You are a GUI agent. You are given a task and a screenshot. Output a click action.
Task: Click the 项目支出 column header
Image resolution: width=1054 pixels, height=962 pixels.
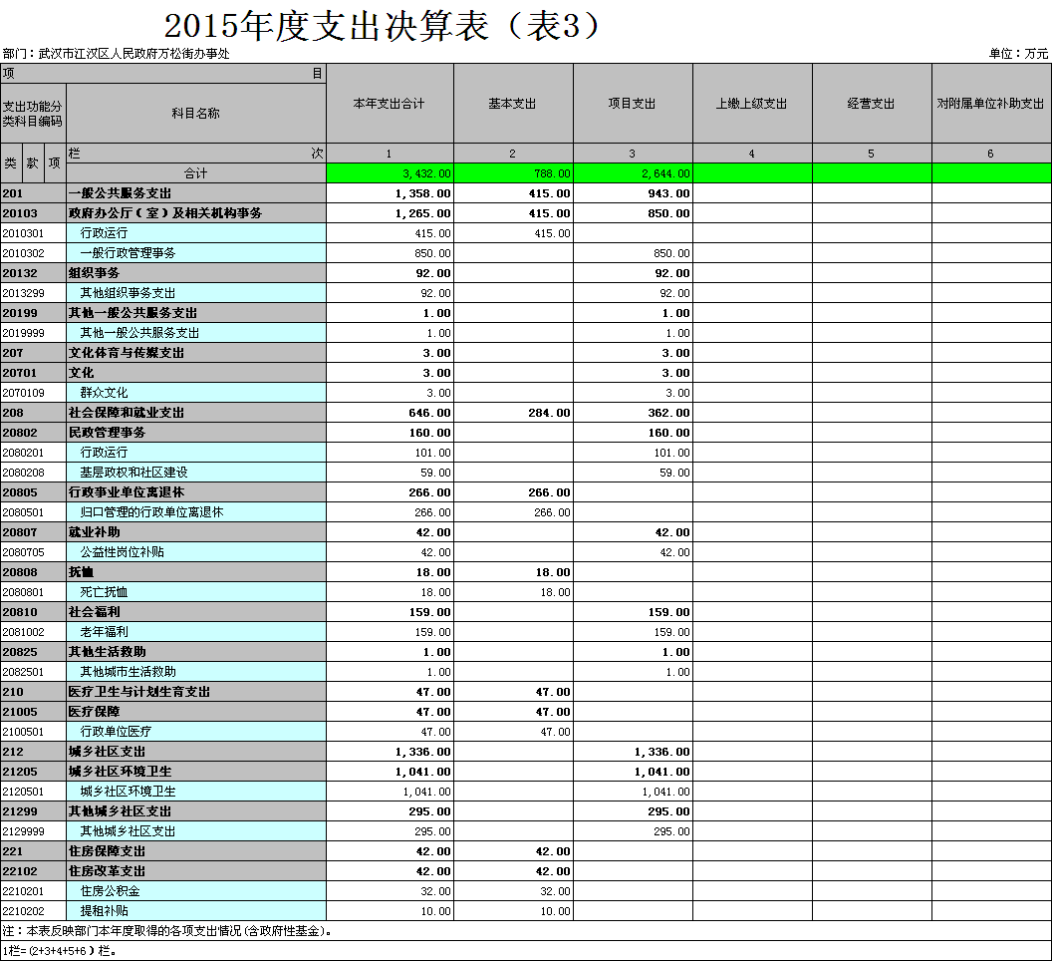633,104
